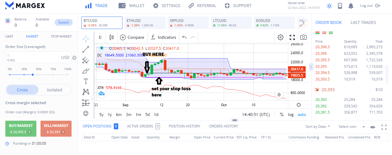Viewport: 392px width, 155px height.
Task: Enter fullscreen chart mode
Action: pyautogui.click(x=292, y=37)
